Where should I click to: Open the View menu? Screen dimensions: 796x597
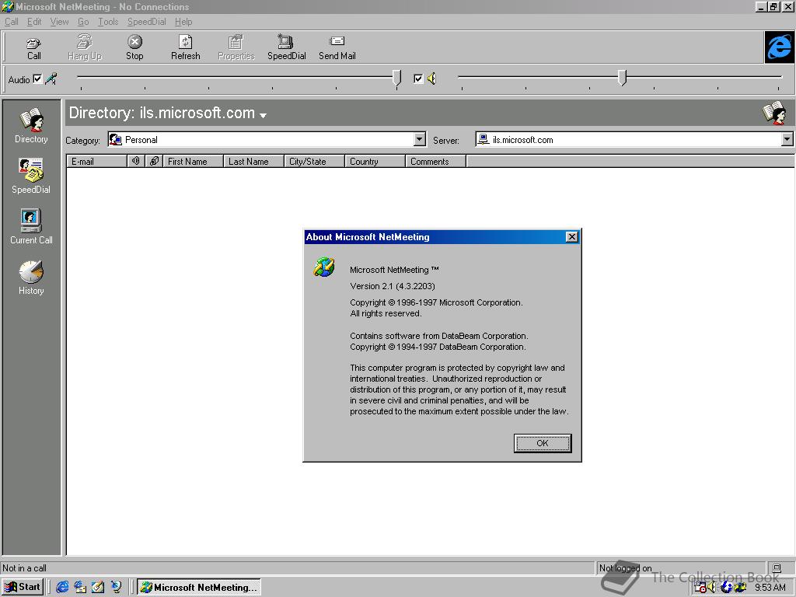pos(59,22)
